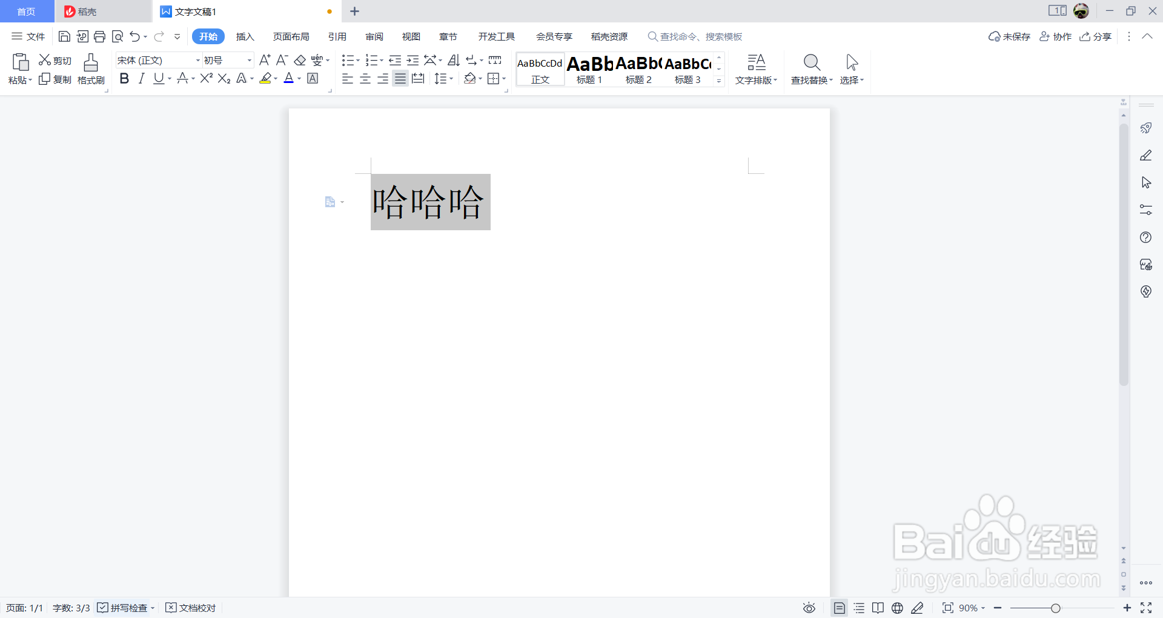Toggle spell check in status bar

[123, 608]
